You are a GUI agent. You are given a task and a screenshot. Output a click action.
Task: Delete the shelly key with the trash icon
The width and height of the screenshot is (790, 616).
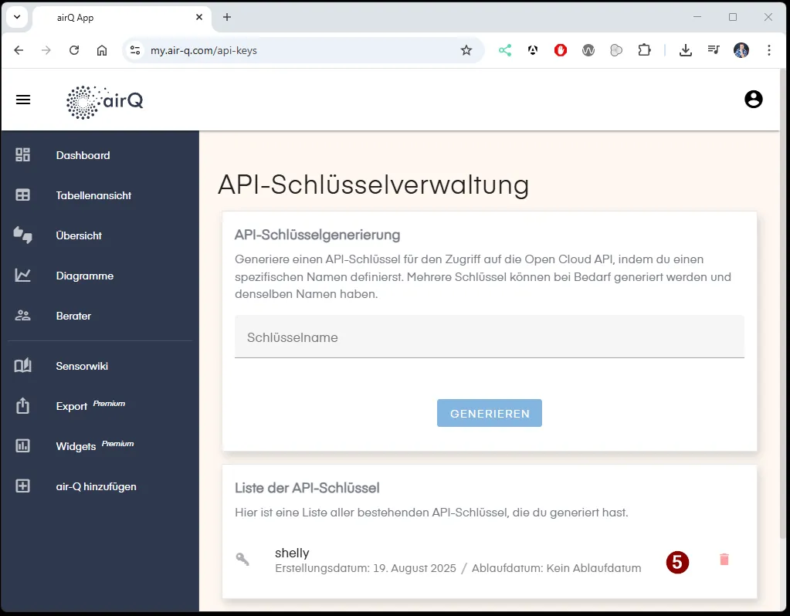point(723,560)
